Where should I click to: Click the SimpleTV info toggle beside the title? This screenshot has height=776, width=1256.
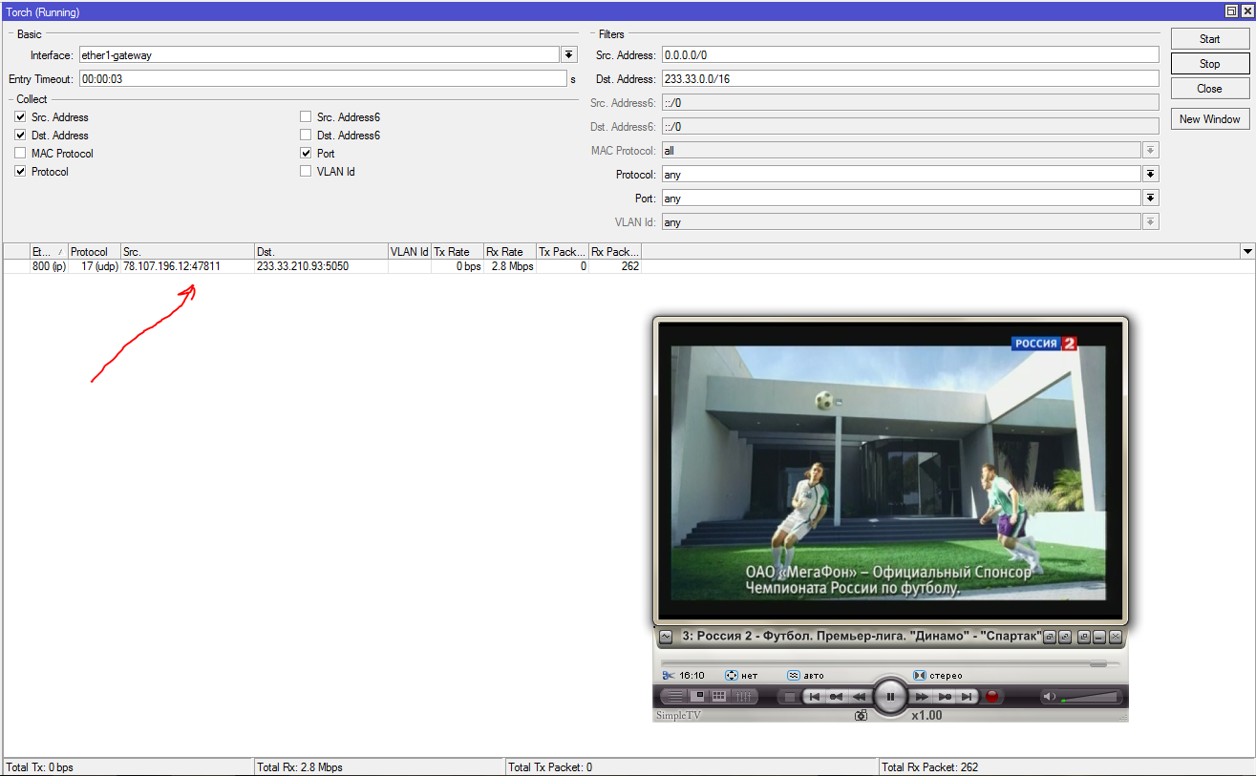click(666, 637)
